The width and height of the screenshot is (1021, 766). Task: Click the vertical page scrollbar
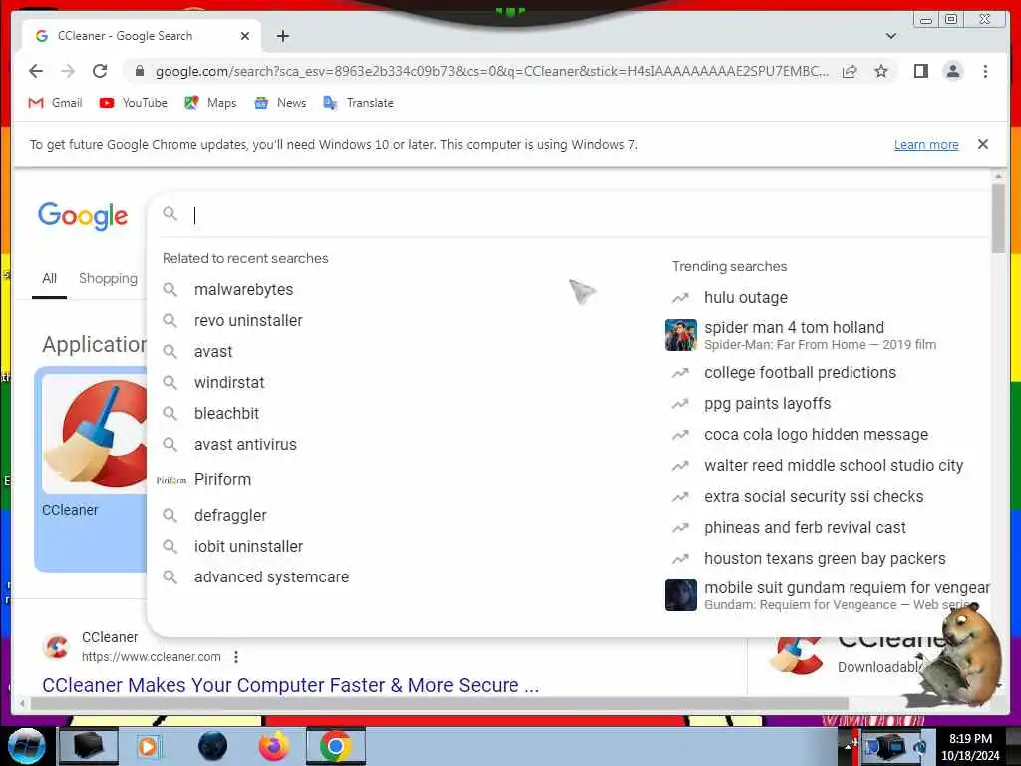pos(998,218)
